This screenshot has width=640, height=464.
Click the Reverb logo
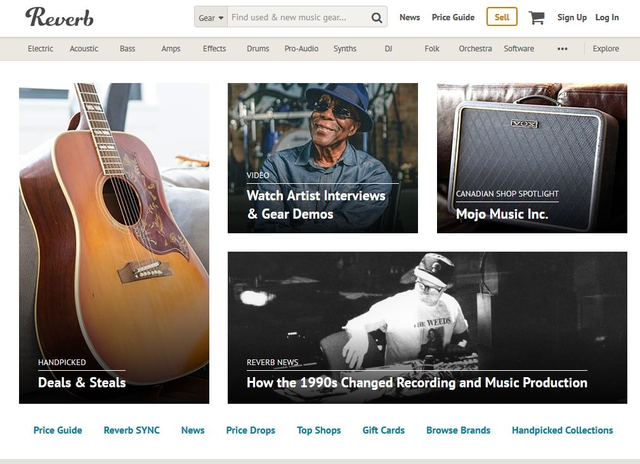click(x=60, y=18)
